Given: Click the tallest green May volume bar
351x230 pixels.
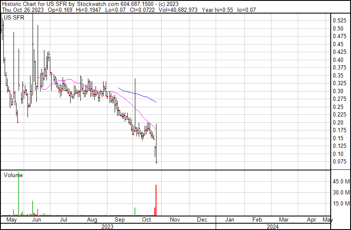Looking at the screenshot, I should (x=19, y=194).
